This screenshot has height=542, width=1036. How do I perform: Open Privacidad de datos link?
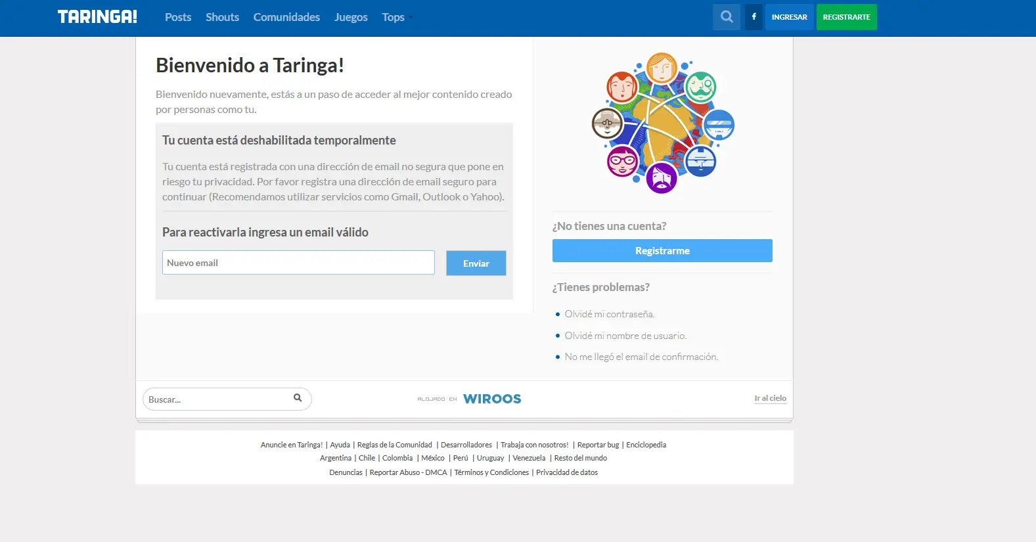[x=567, y=472]
